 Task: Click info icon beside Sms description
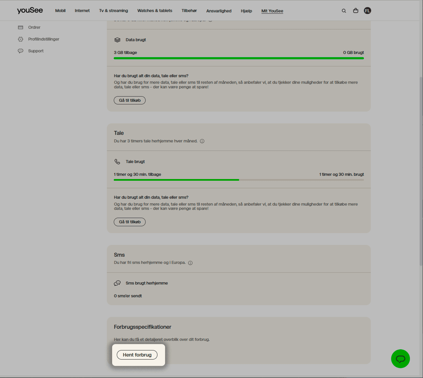click(190, 263)
